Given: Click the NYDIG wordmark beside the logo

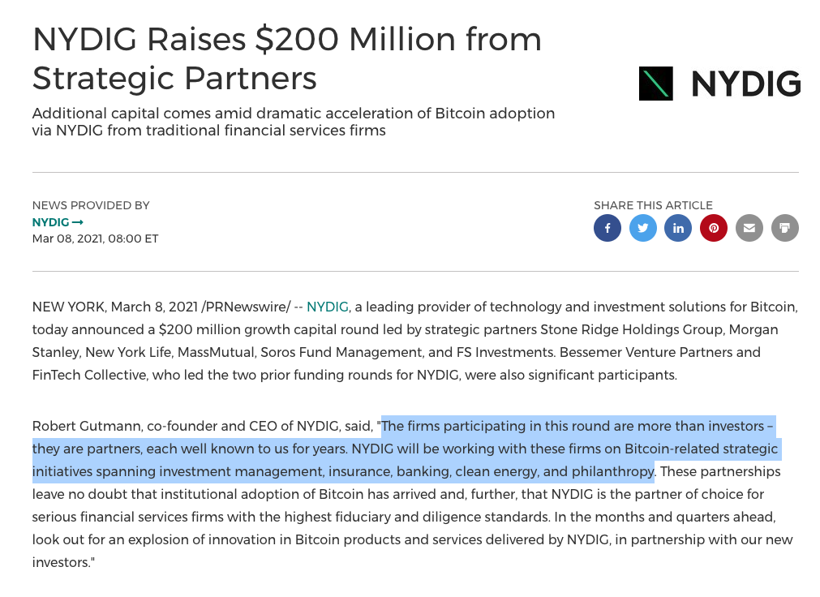Looking at the screenshot, I should click(746, 84).
